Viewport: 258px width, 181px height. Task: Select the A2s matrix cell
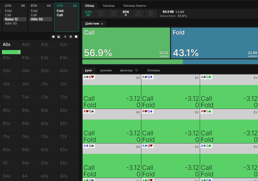click(68, 48)
